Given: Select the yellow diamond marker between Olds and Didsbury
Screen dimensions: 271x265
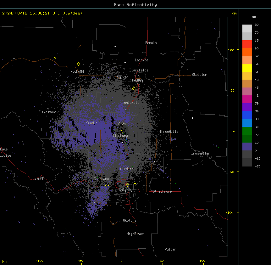Looking at the screenshot, I should tap(122, 131).
